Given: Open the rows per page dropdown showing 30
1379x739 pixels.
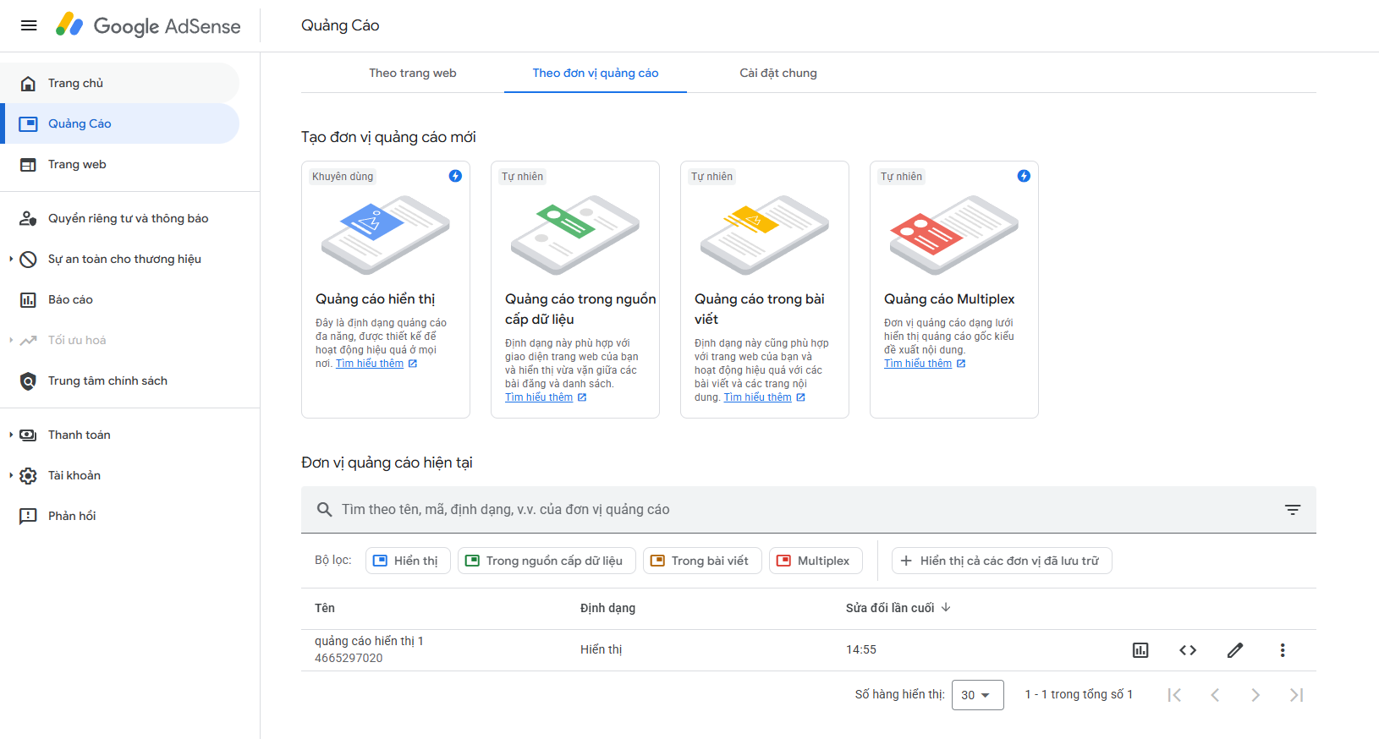Looking at the screenshot, I should tap(977, 695).
